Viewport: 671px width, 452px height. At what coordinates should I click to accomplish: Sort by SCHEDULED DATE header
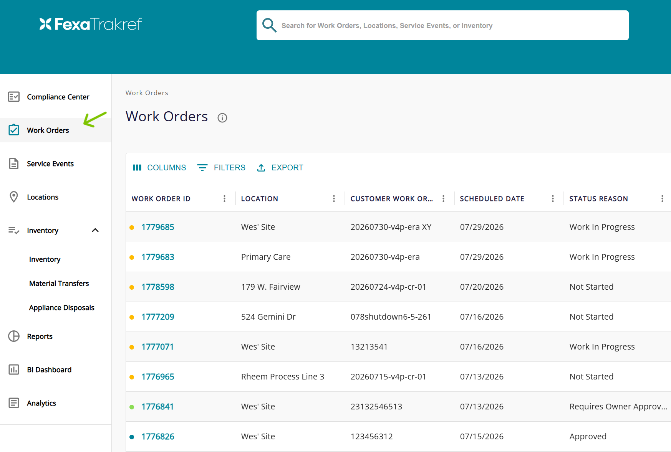click(x=492, y=199)
